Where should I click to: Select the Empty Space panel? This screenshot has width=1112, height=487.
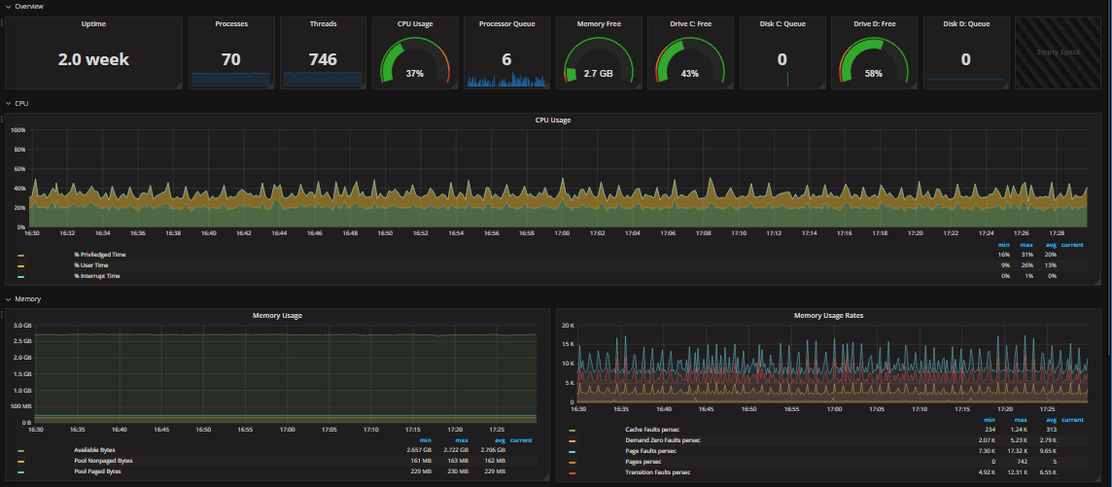point(1060,52)
